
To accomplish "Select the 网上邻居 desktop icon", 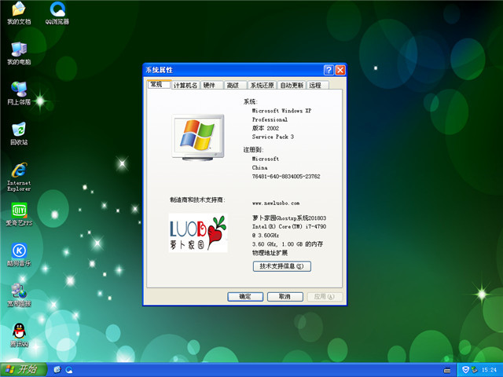I will pos(19,93).
